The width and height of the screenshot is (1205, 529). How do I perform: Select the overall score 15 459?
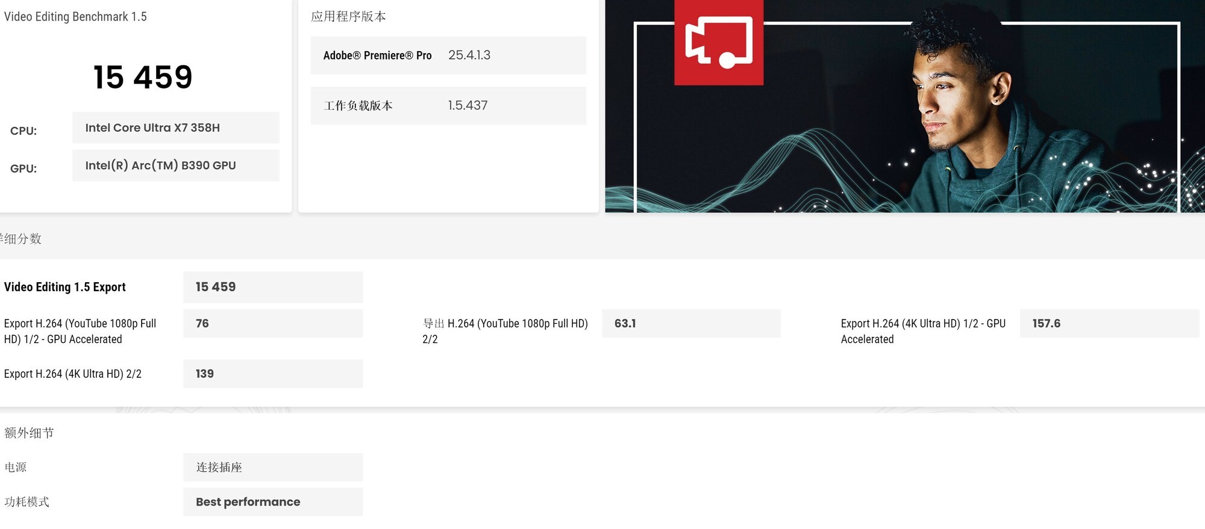pos(143,77)
